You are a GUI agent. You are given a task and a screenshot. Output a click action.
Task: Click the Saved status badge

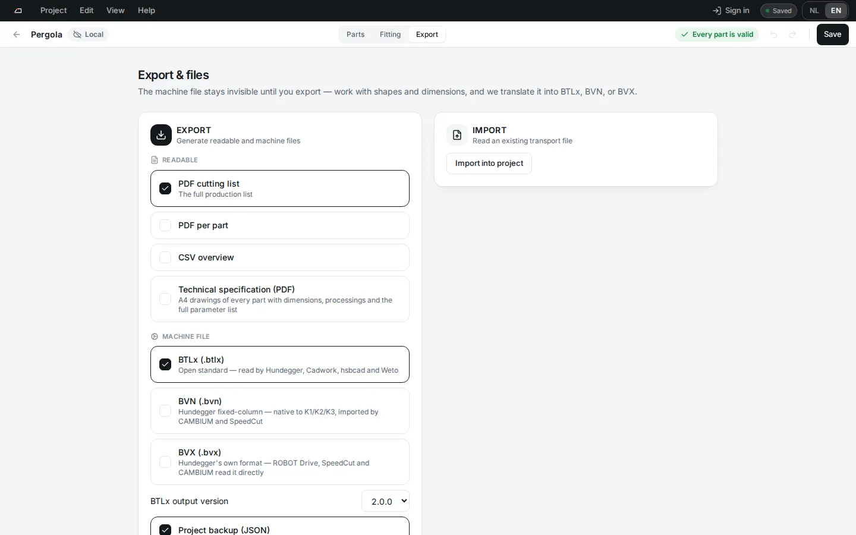click(x=779, y=11)
